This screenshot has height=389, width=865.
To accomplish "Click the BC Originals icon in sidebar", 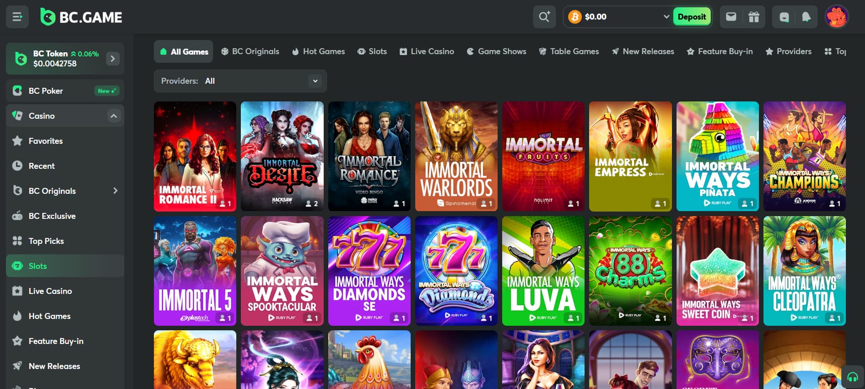I will coord(17,191).
